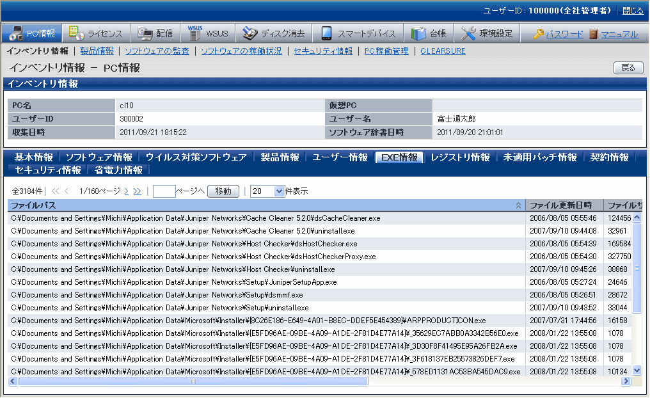Viewport: 650px width, 398px height.
Task: Go to next page using single arrow
Action: click(126, 191)
